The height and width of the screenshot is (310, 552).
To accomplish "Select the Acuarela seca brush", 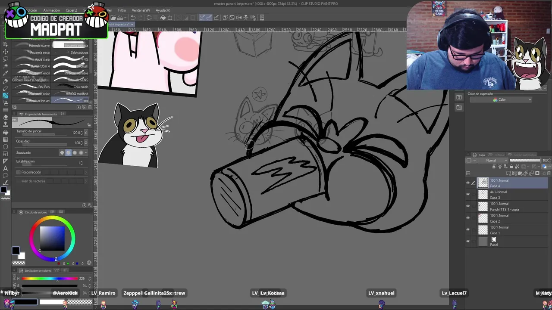I will pyautogui.click(x=32, y=53).
